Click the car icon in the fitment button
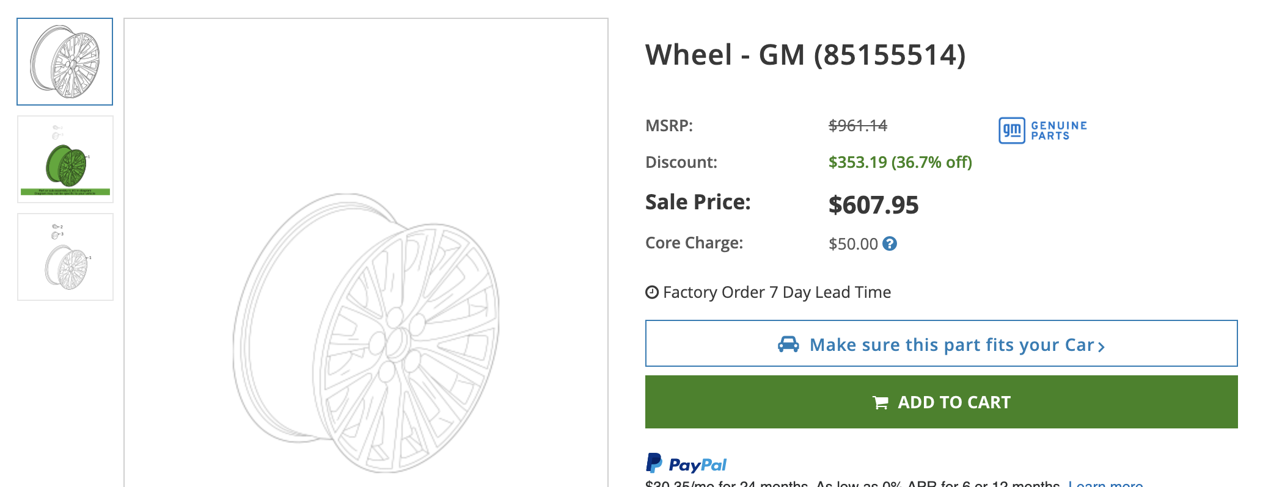Viewport: 1271px width, 487px height. (x=788, y=344)
